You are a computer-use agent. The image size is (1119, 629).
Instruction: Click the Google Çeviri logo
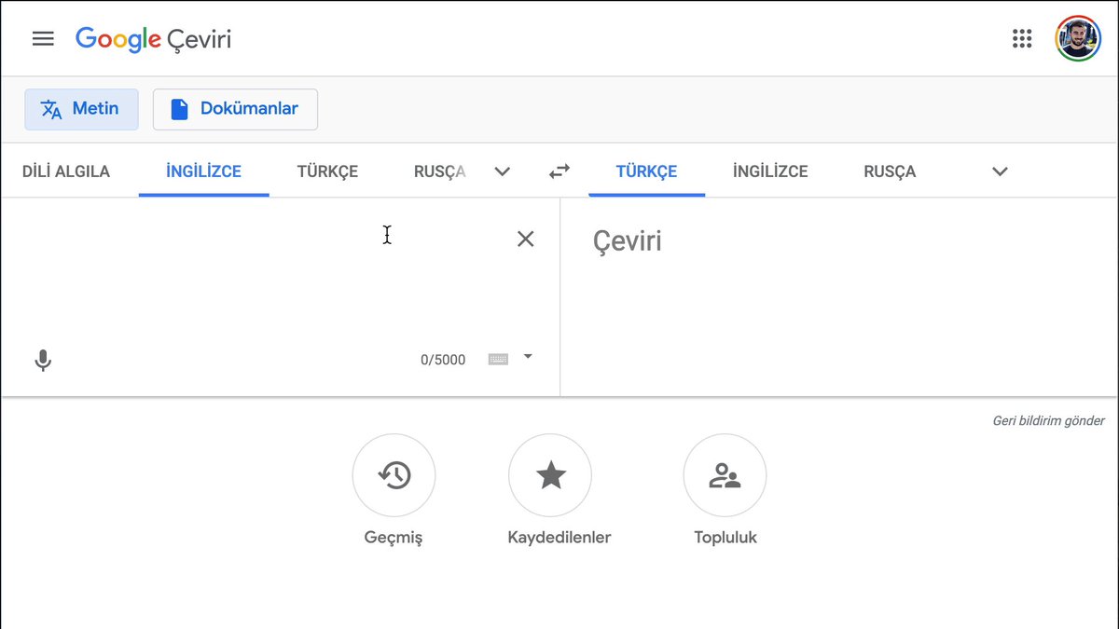[154, 39]
